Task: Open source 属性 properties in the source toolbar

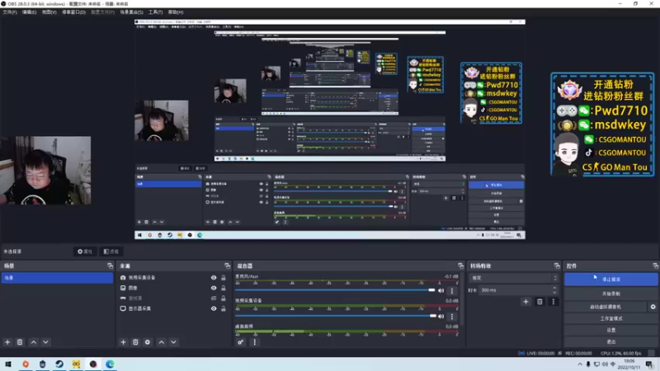Action: [85, 251]
